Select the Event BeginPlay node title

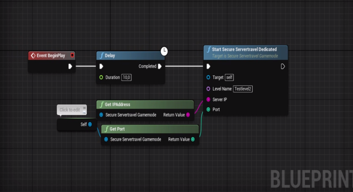pos(51,55)
